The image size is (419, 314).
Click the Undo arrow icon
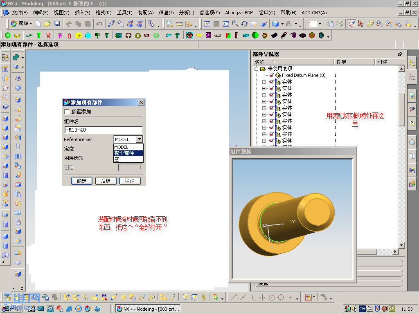point(99,24)
